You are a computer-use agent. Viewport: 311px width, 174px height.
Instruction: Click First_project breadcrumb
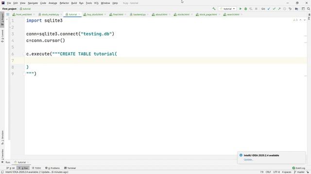(x=9, y=9)
